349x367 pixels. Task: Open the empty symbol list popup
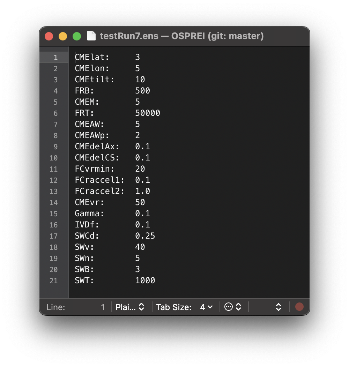(x=269, y=307)
